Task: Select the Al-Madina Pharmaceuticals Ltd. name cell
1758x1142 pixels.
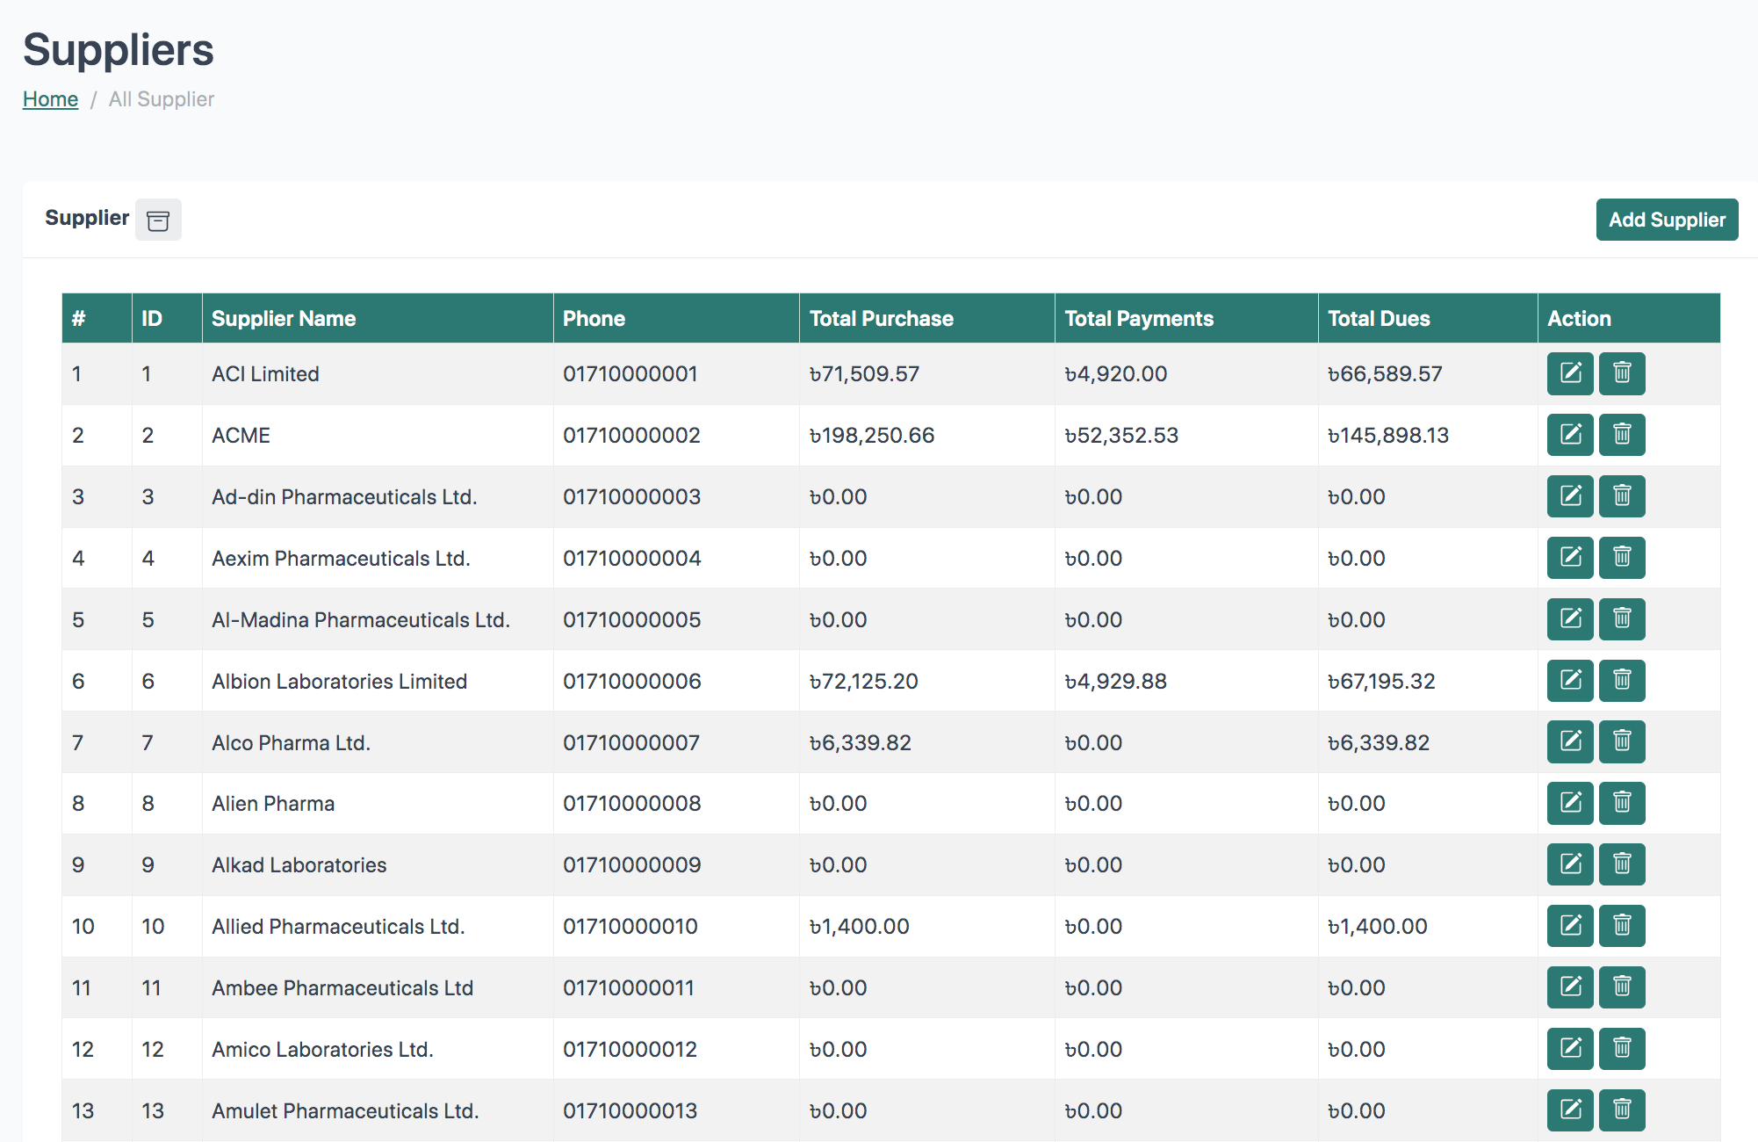Action: (360, 620)
